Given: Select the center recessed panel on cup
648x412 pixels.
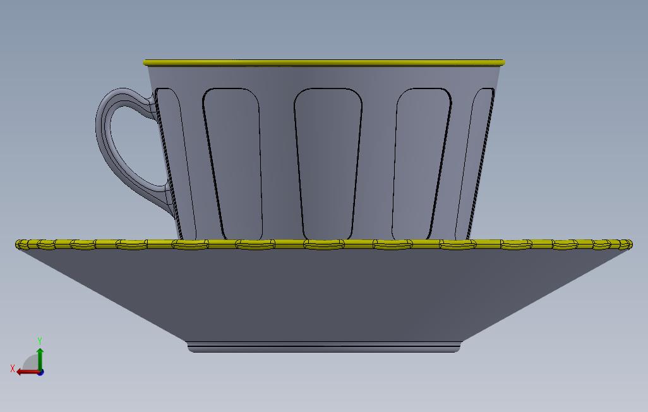Looking at the screenshot, I should click(328, 164).
